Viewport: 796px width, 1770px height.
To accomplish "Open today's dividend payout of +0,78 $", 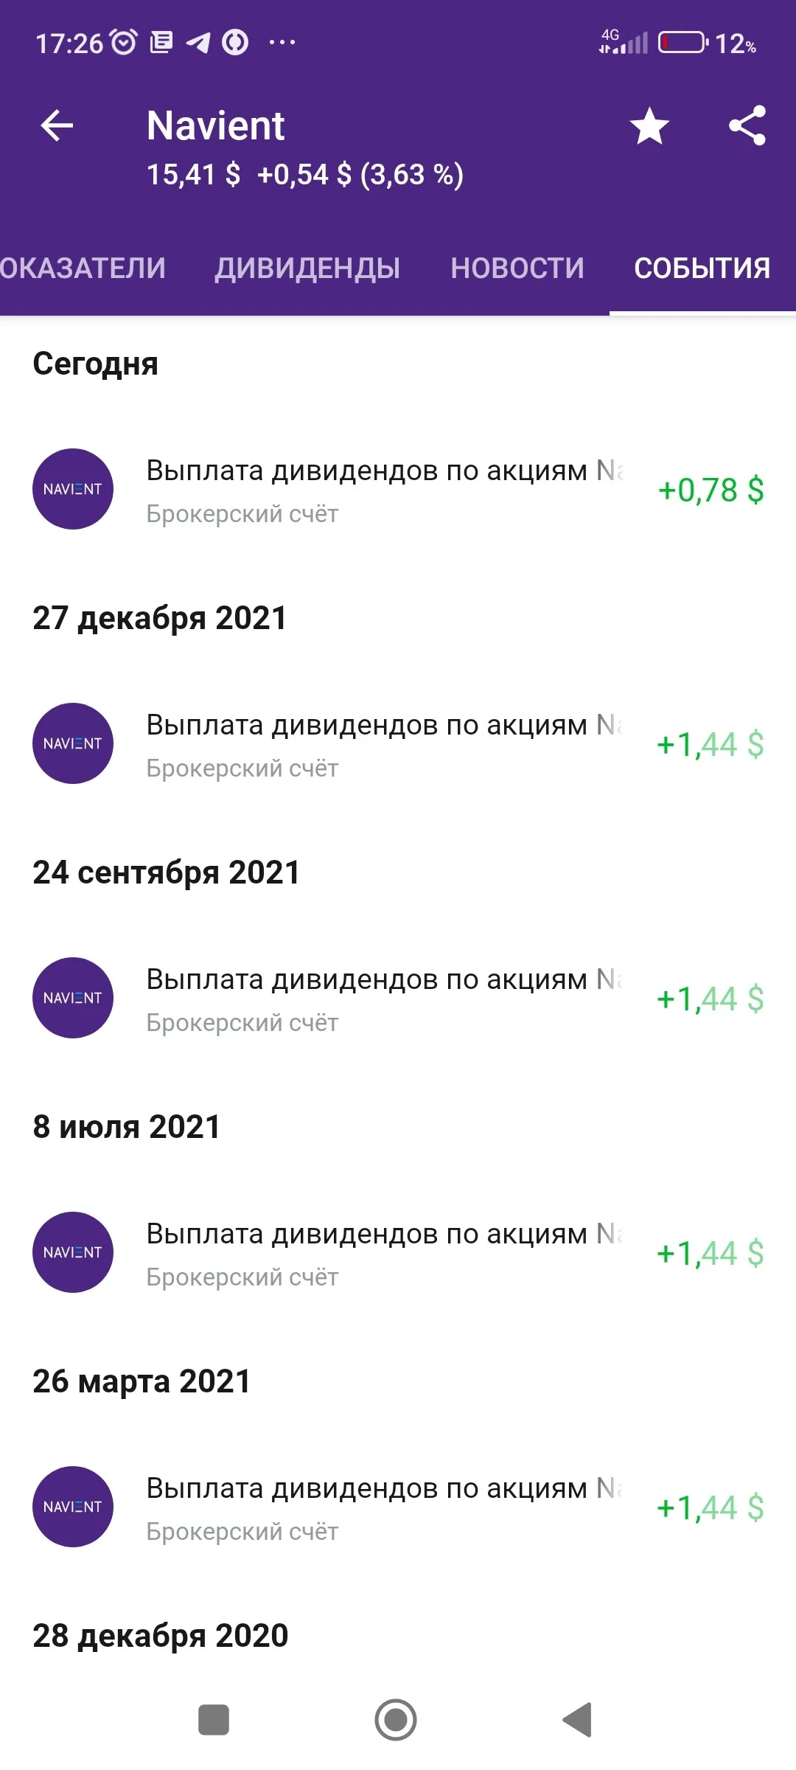I will point(398,490).
